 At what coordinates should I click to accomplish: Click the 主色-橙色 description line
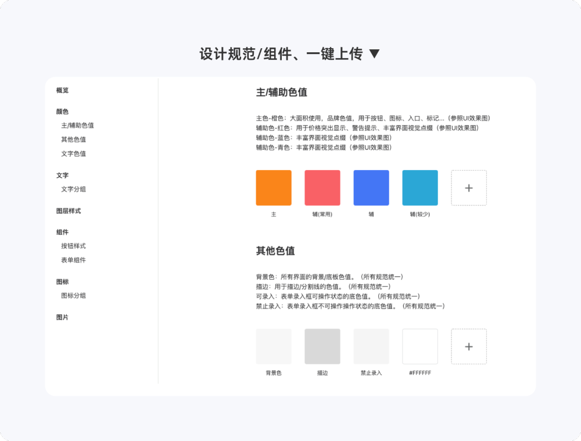tap(373, 118)
